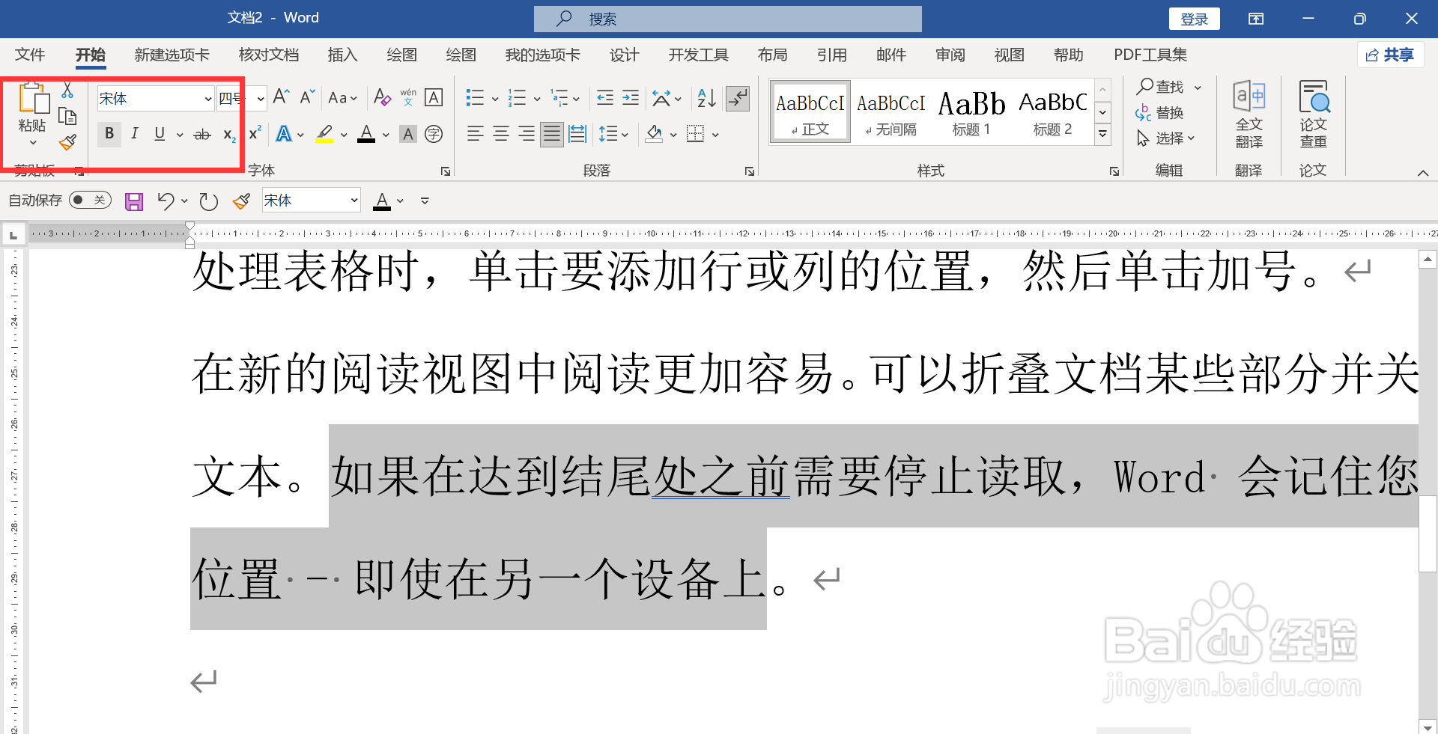Open the font name dropdown in ribbon
This screenshot has width=1438, height=734.
[208, 98]
